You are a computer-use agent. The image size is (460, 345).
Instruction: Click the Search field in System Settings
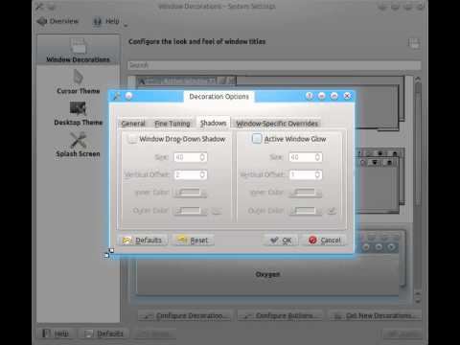point(274,65)
